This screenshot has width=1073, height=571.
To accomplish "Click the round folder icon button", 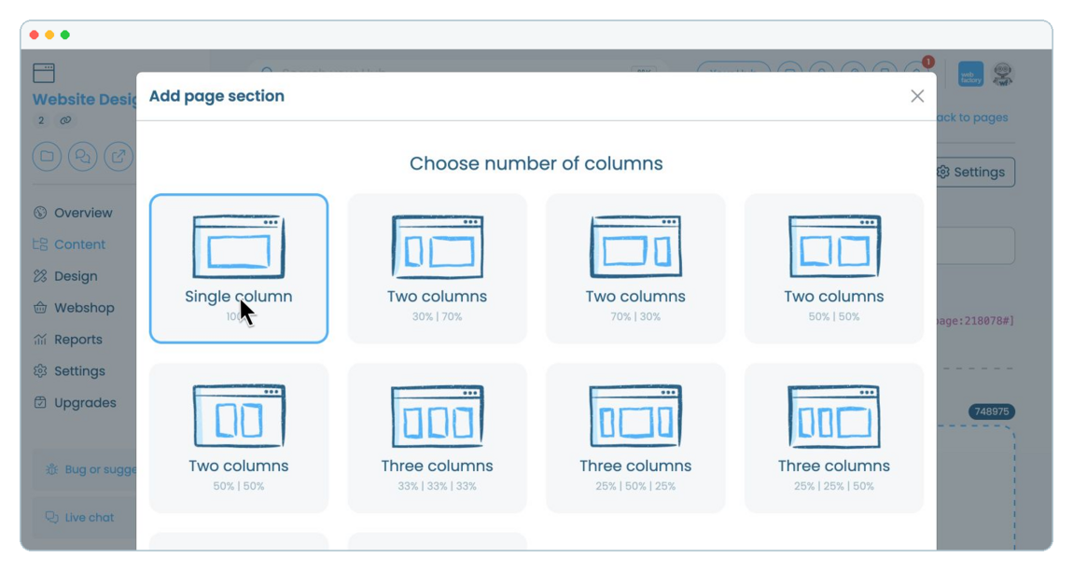I will point(47,157).
